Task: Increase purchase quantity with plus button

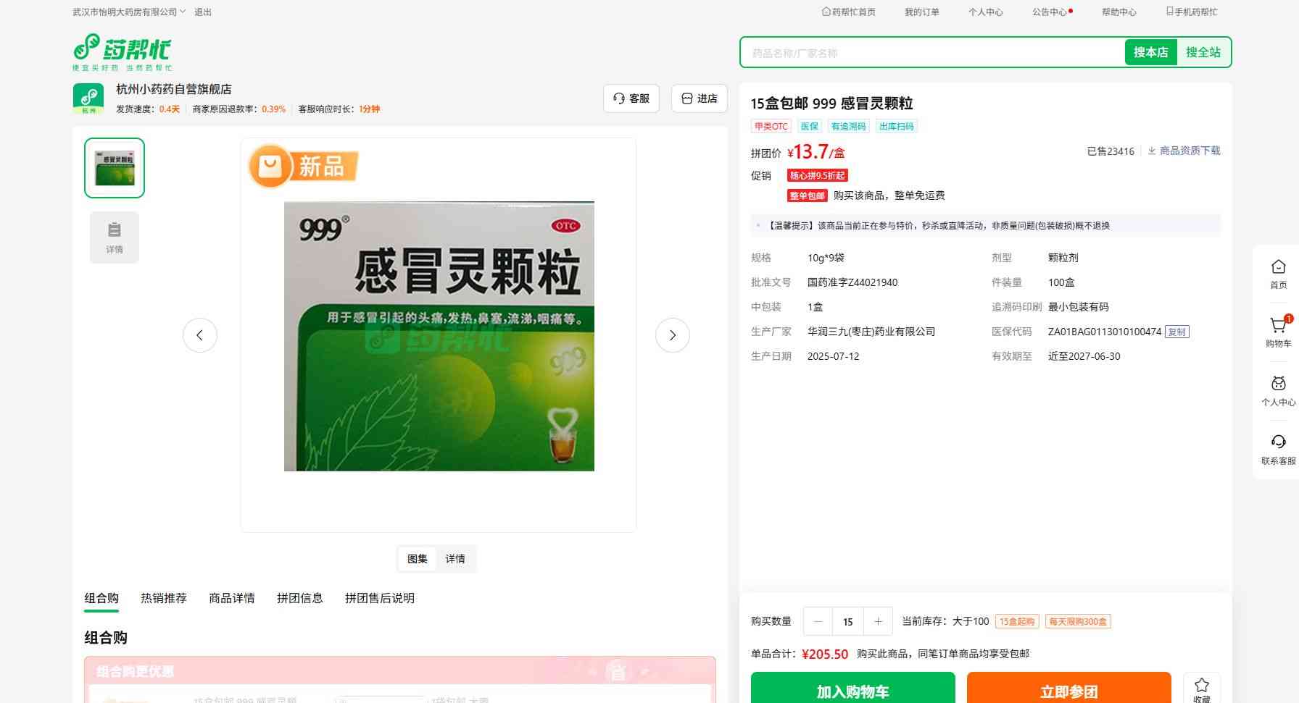Action: [878, 621]
